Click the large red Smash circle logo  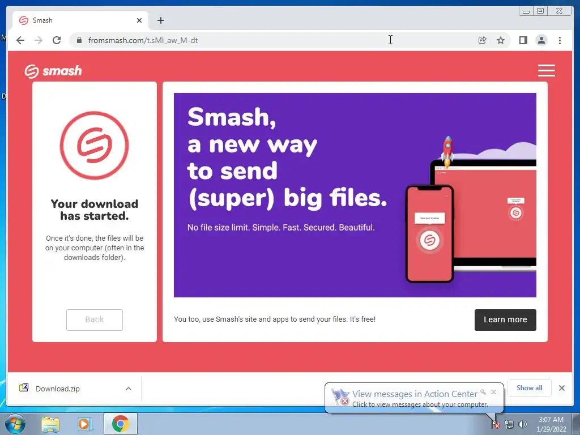[95, 146]
